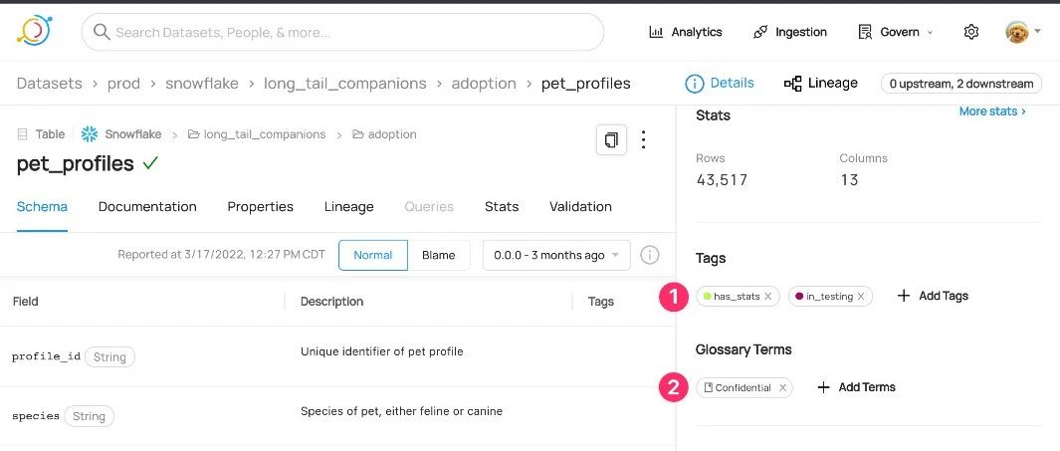Image resolution: width=1060 pixels, height=451 pixels.
Task: Expand the user profile avatar menu
Action: click(x=1022, y=32)
